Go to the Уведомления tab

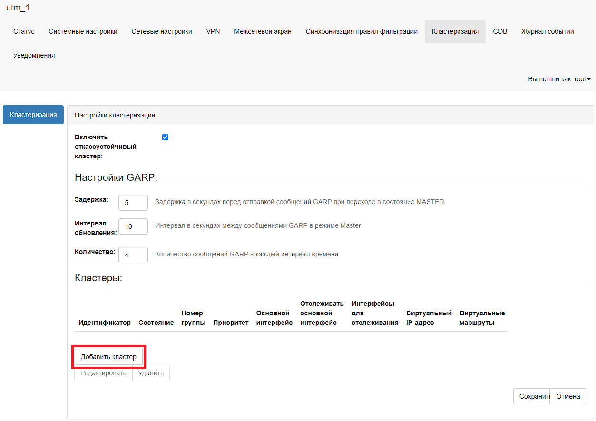tap(34, 55)
